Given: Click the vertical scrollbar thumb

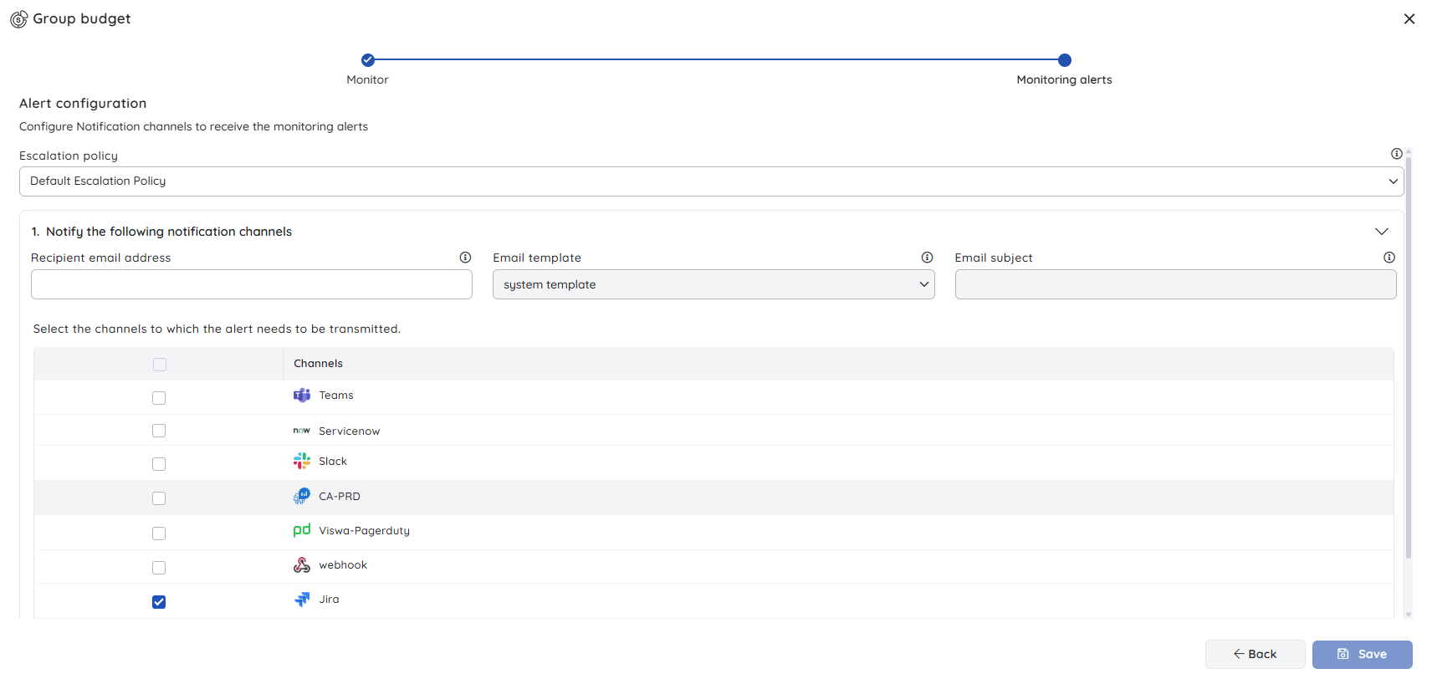Looking at the screenshot, I should [1409, 357].
